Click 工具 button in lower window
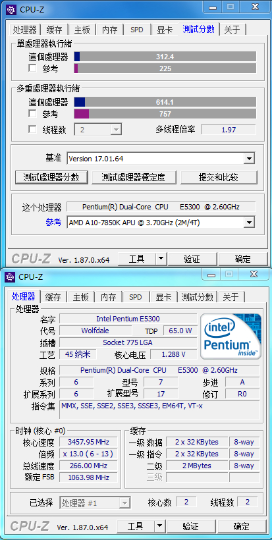This screenshot has height=540, width=272. coord(135,526)
